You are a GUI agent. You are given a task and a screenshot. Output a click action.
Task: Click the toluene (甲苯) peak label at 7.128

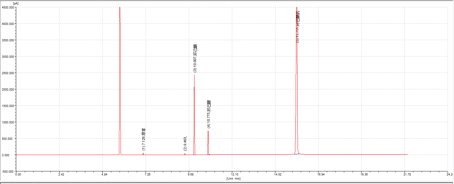point(144,139)
